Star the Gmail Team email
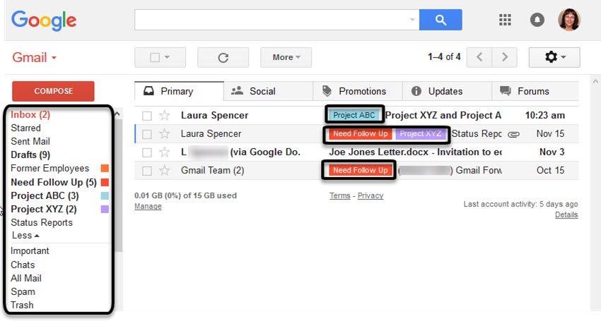This screenshot has width=601, height=321. 165,170
